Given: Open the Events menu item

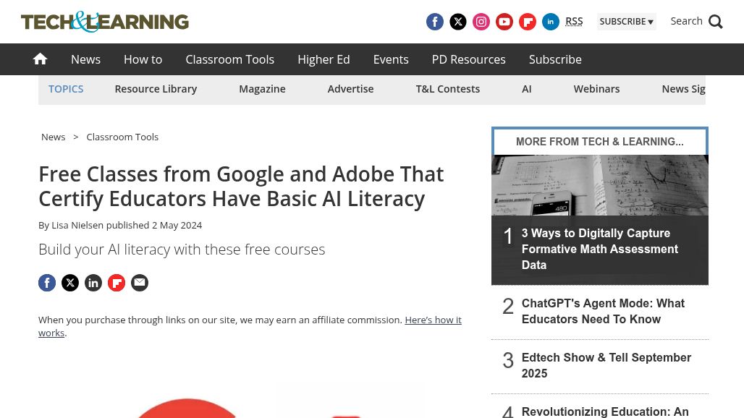Looking at the screenshot, I should click(391, 59).
